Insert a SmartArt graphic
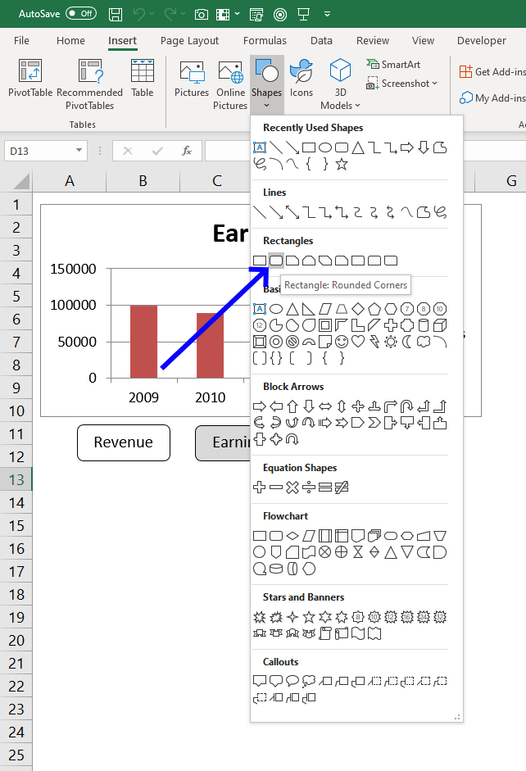Image resolution: width=526 pixels, height=771 pixels. (393, 65)
